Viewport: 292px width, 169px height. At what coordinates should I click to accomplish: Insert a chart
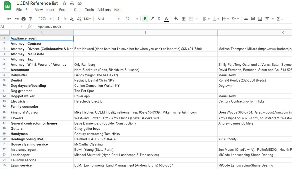[x=260, y=18]
